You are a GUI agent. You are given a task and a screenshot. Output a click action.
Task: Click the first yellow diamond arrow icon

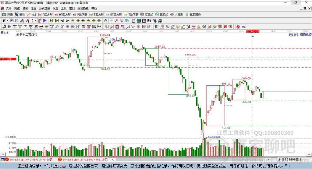point(73,21)
